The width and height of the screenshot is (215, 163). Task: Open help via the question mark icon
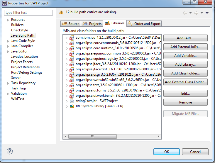pyautogui.click(x=10, y=151)
